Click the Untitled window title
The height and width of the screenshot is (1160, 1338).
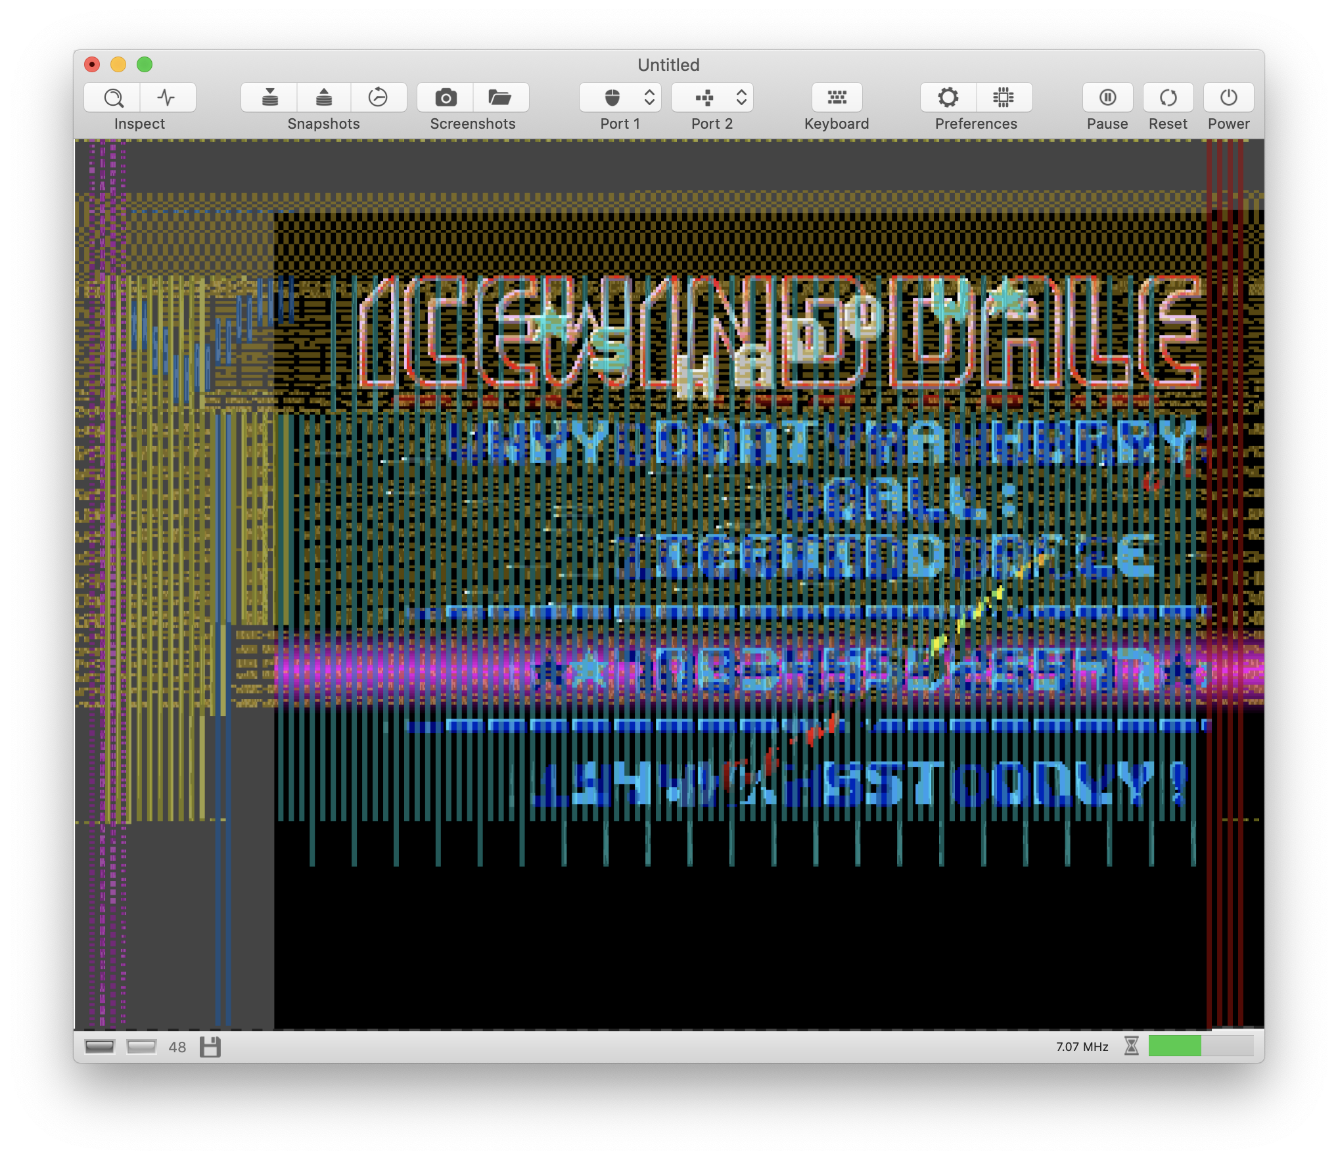pos(669,65)
